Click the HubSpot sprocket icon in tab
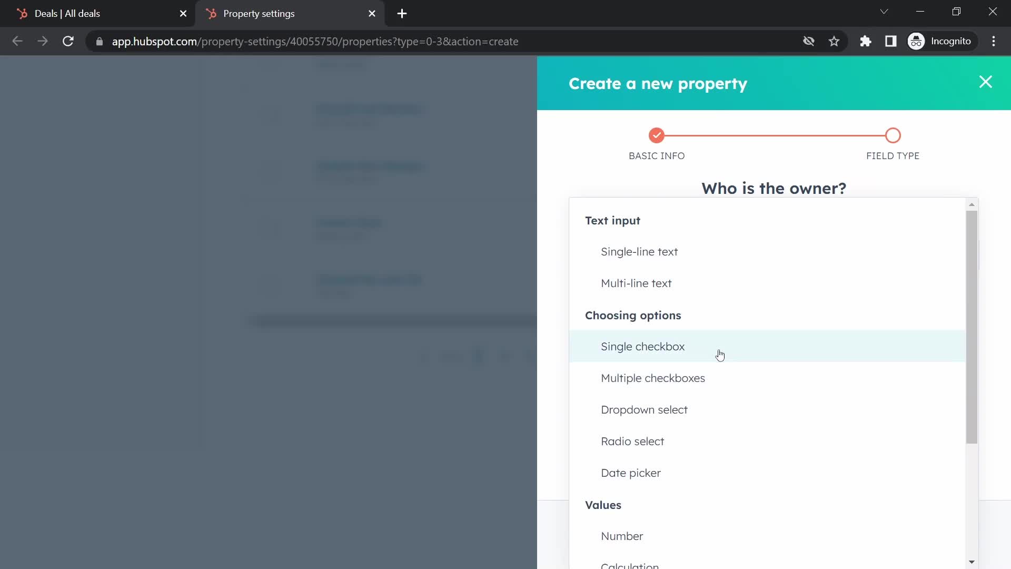1011x569 pixels. click(x=213, y=14)
